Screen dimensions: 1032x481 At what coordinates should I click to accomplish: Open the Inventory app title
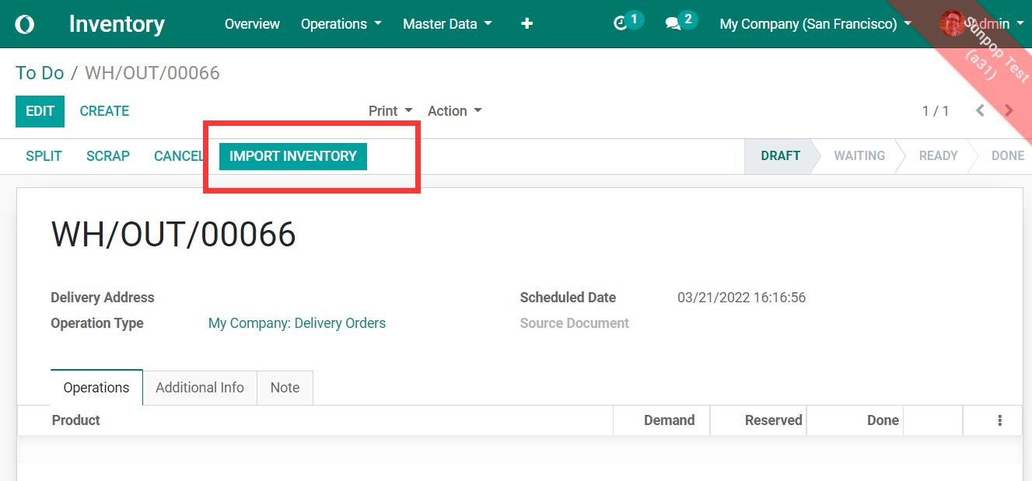[117, 24]
